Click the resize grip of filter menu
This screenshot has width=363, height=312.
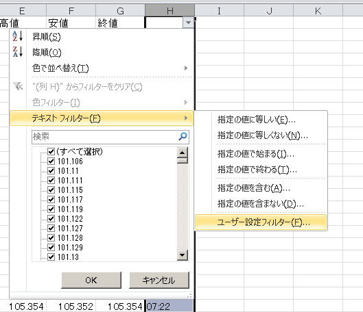(x=189, y=296)
